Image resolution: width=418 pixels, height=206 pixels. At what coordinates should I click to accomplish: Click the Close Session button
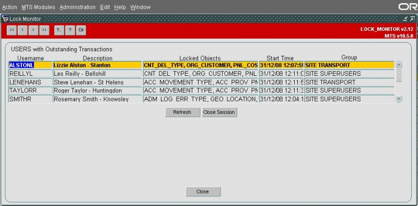click(219, 112)
